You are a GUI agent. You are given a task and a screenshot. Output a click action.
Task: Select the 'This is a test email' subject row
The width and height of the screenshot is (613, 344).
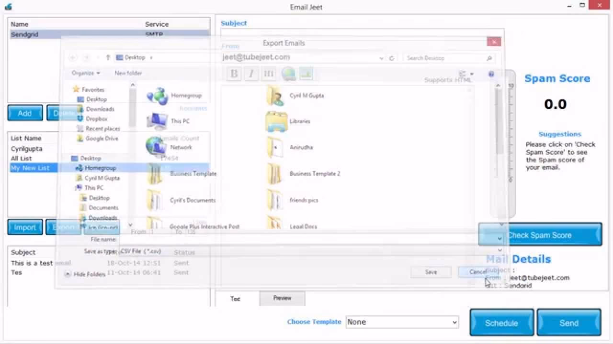[x=109, y=263]
